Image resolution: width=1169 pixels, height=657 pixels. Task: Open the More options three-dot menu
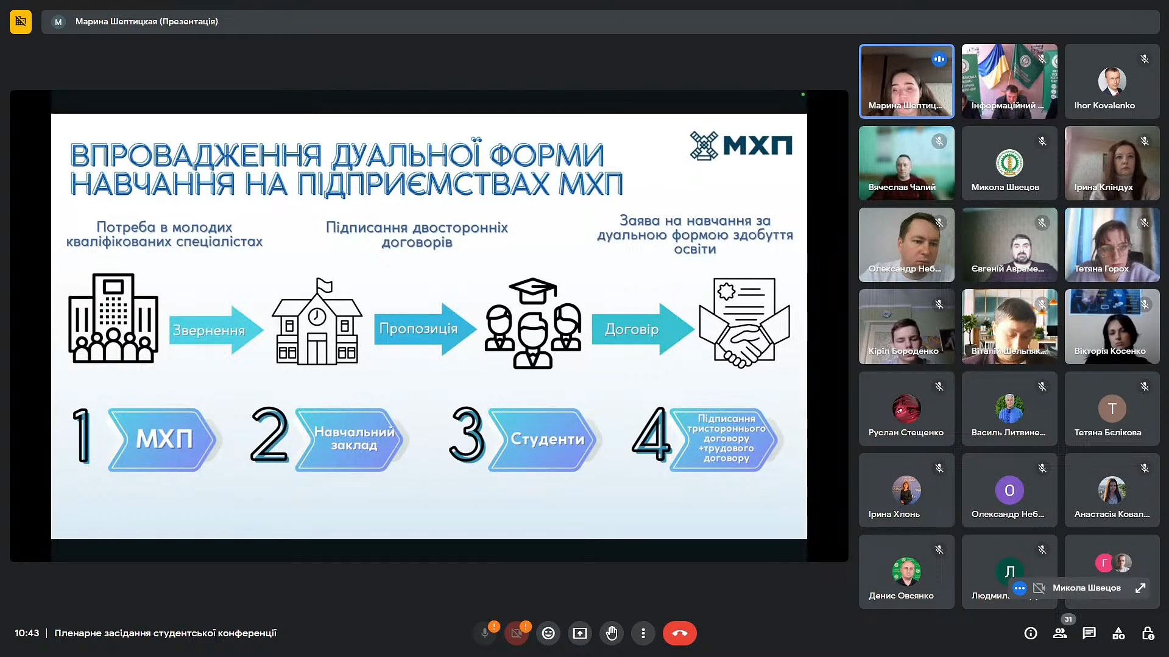click(643, 633)
